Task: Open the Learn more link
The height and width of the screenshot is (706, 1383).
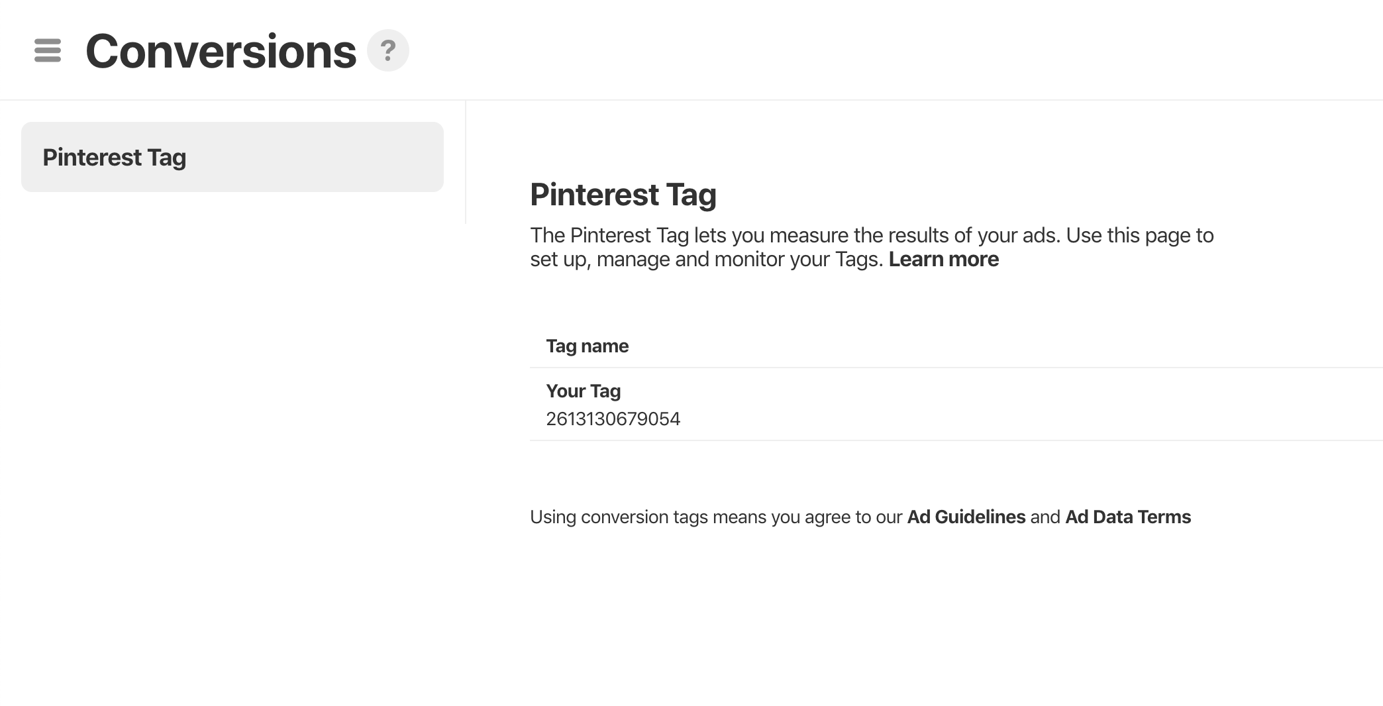Action: (x=943, y=259)
